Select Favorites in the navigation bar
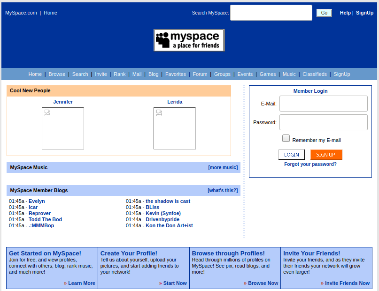Image resolution: width=379 pixels, height=291 pixels. point(176,74)
